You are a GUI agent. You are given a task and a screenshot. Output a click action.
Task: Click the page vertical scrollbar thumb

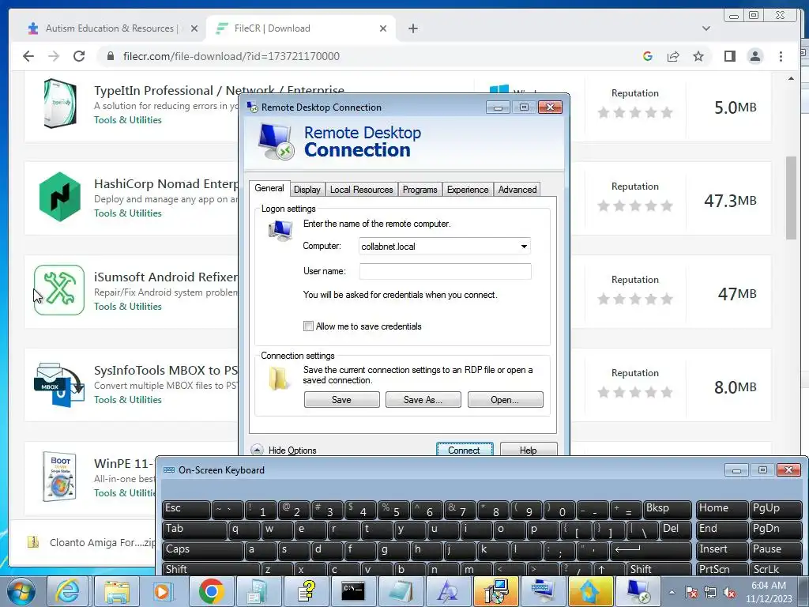click(x=791, y=198)
